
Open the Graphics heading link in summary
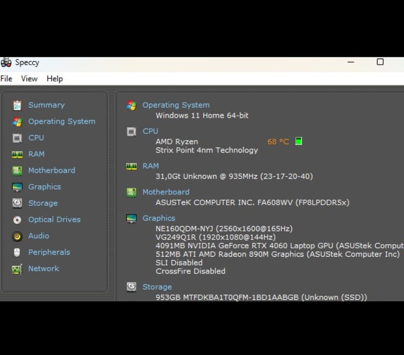coord(159,218)
